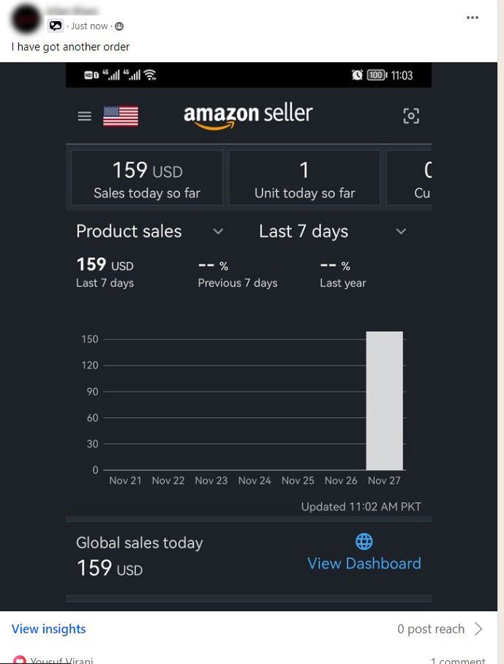Click the badge icon left of Just now
Screen dimensions: 504x664
coord(56,26)
